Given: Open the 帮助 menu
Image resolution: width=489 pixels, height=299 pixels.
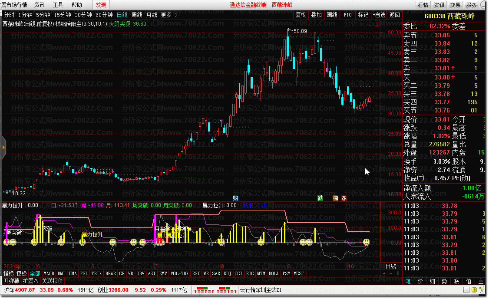Looking at the screenshot, I should click(x=76, y=5).
